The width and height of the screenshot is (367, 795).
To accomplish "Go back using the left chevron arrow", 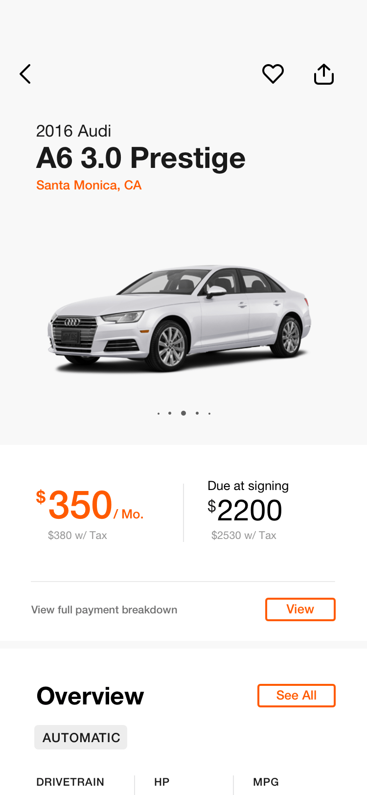I will (25, 74).
